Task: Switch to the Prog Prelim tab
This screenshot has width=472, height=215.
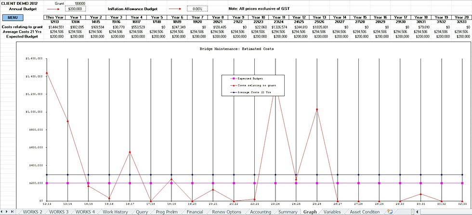Action: (167, 211)
